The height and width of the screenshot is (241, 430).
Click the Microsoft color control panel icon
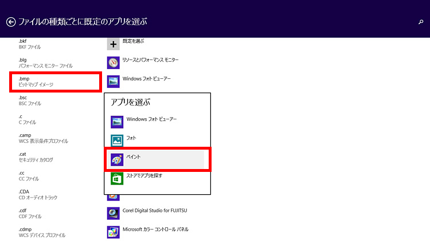pos(114,232)
